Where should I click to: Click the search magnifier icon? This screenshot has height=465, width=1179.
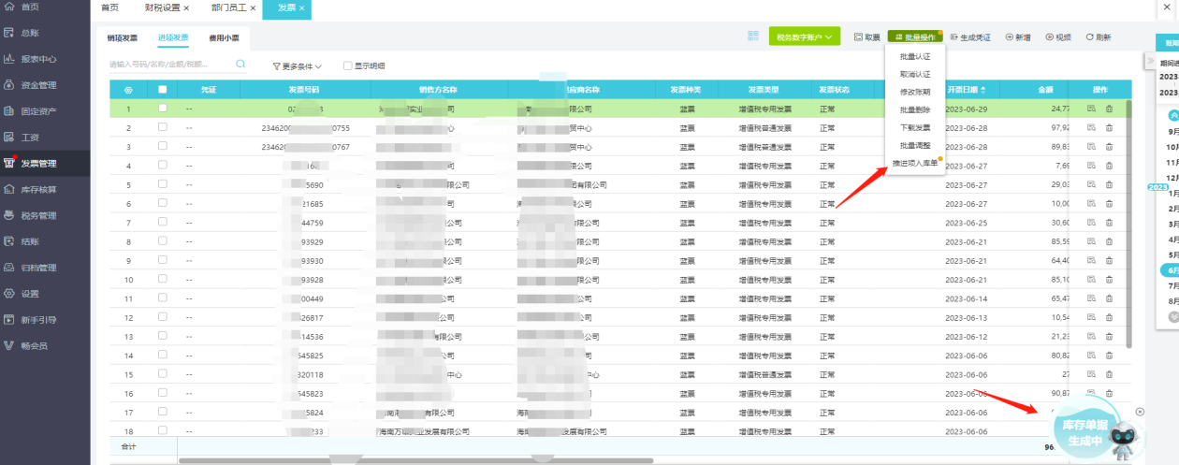click(240, 65)
